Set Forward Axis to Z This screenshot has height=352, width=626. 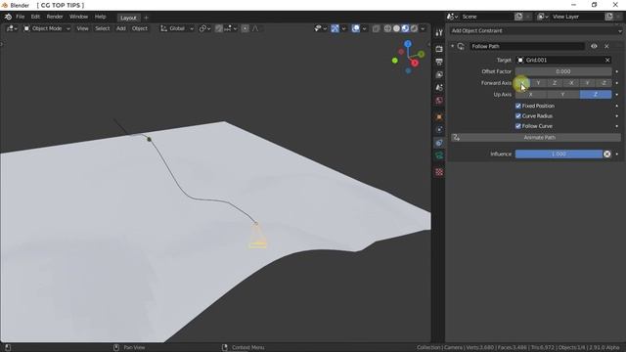click(555, 83)
